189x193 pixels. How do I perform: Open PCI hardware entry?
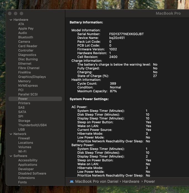pos(21,90)
